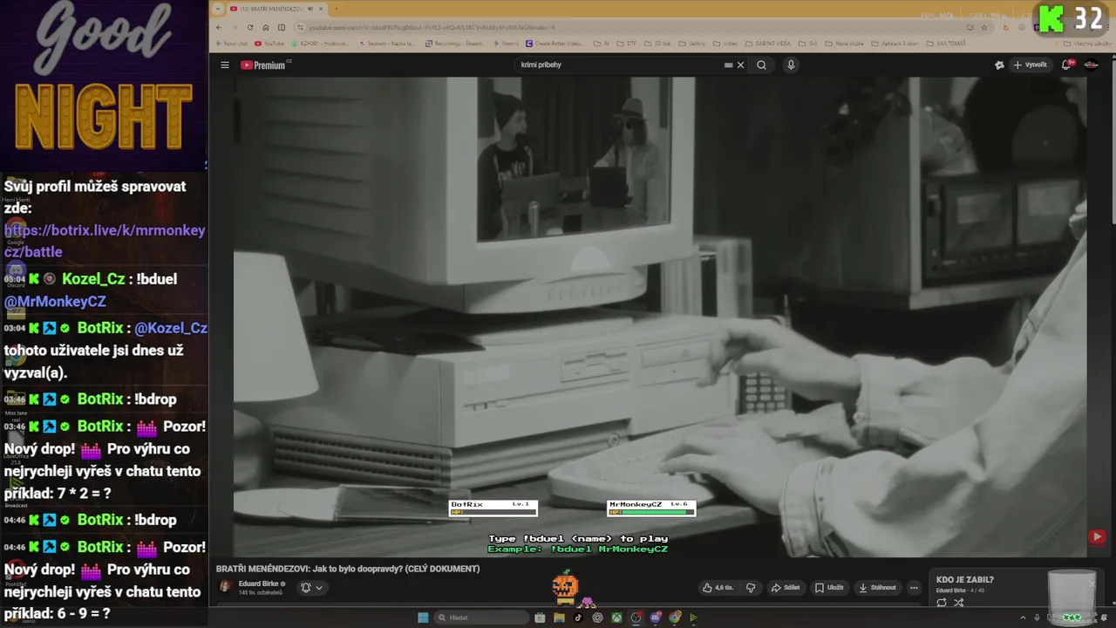The width and height of the screenshot is (1116, 628).
Task: Toggle shuffle on KDO JE ZABIL playlist
Action: click(x=959, y=603)
